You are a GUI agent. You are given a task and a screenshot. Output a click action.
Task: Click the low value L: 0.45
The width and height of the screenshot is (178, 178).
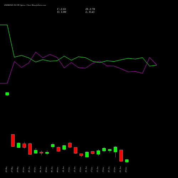[x=90, y=12]
